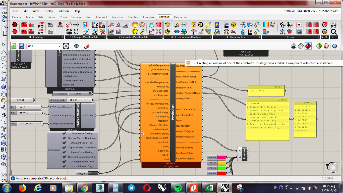Select the sun-yellow radiation dome icon

point(135,25)
